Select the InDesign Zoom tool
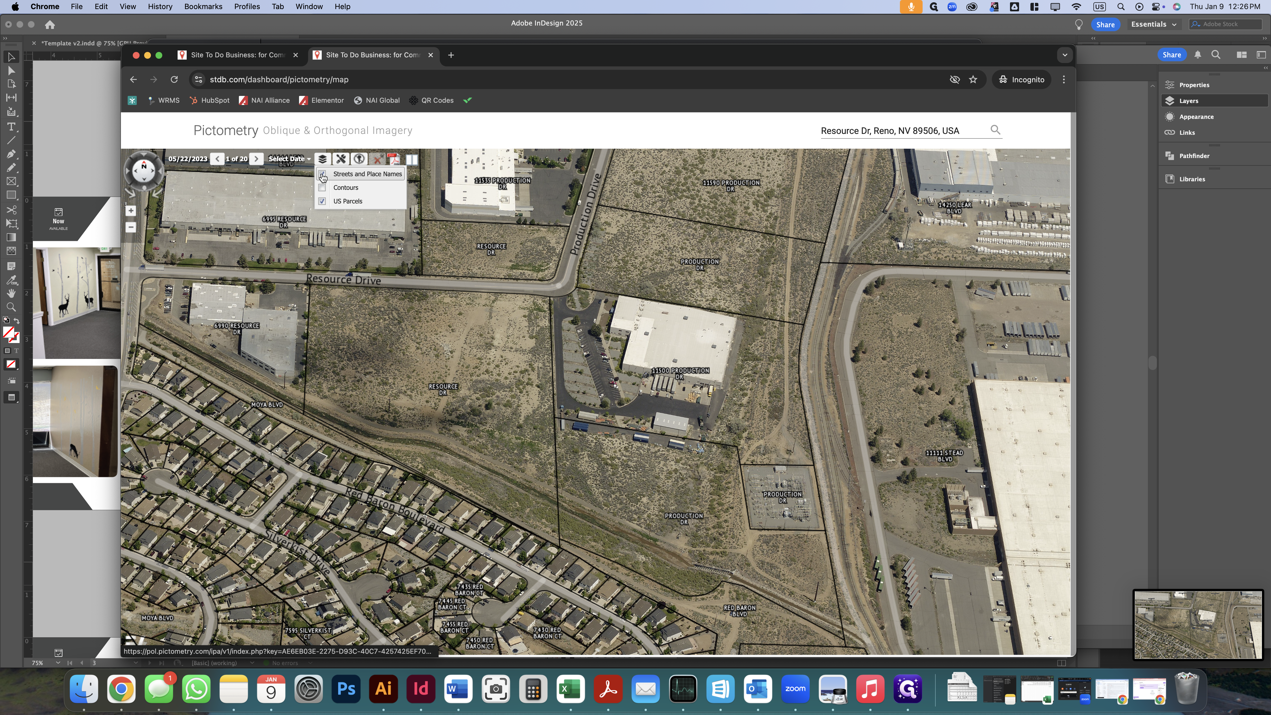Screen dimensions: 1271x715 coord(11,307)
